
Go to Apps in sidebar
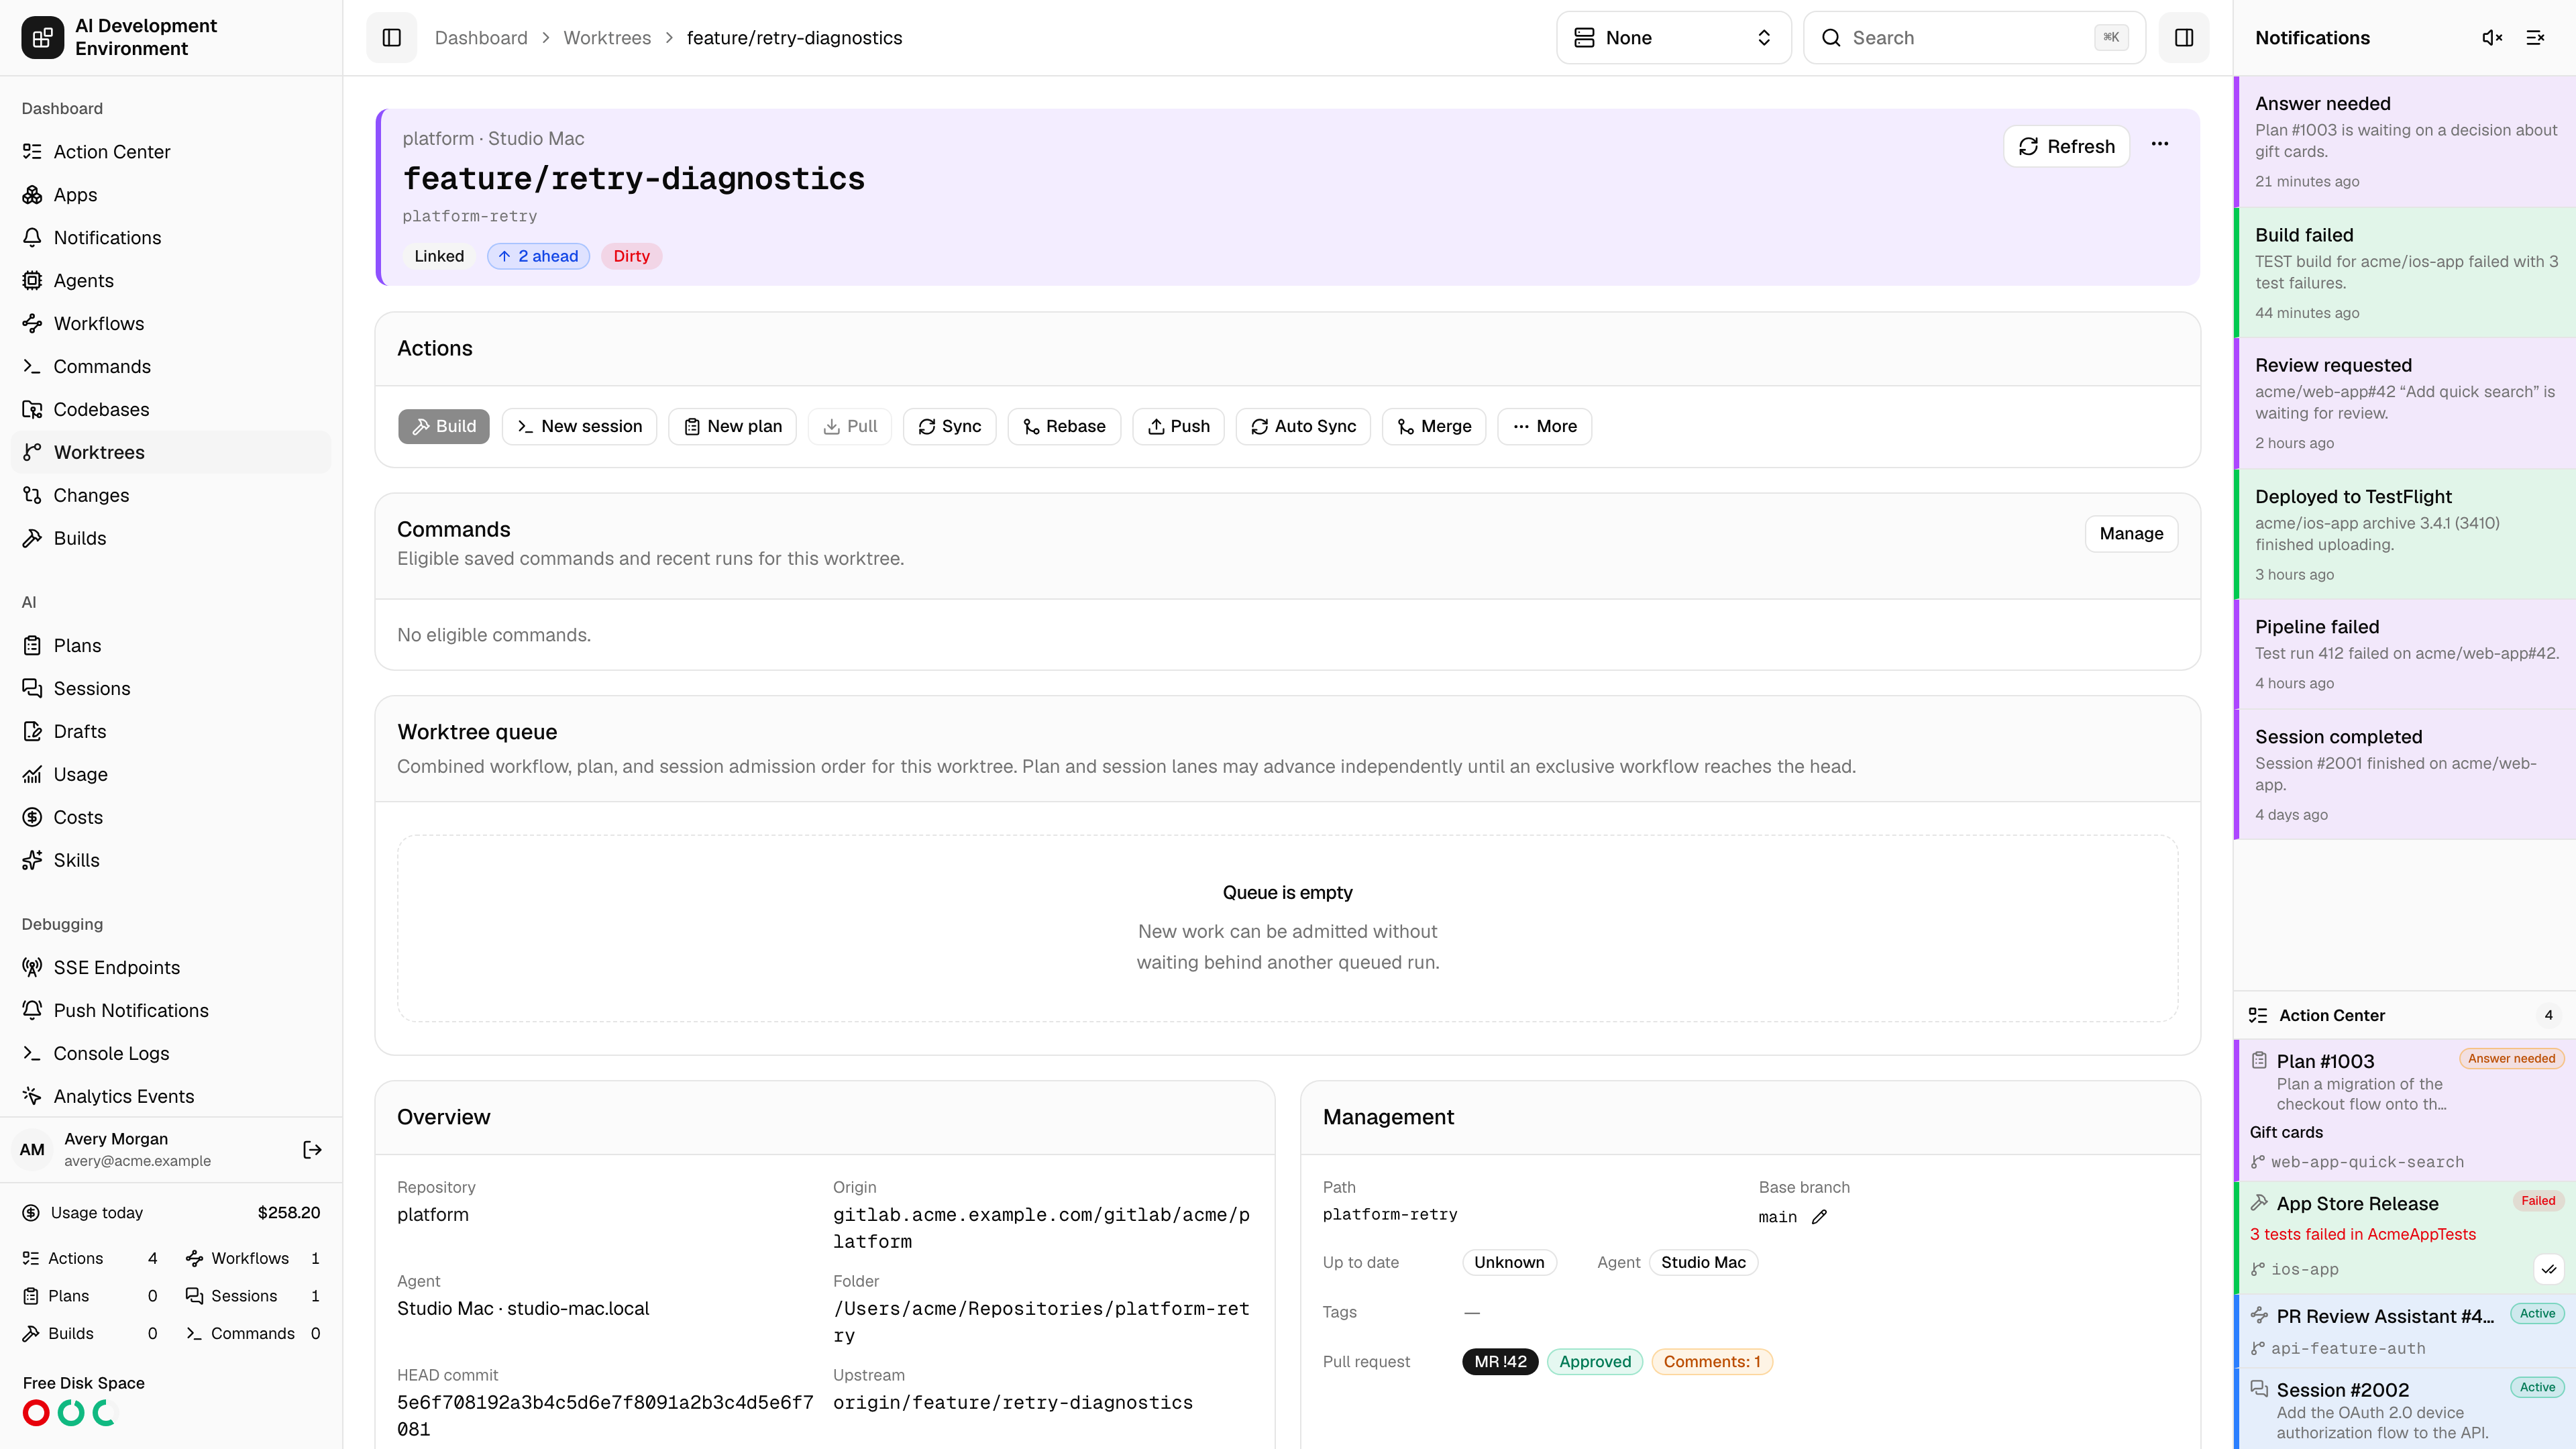click(x=171, y=195)
